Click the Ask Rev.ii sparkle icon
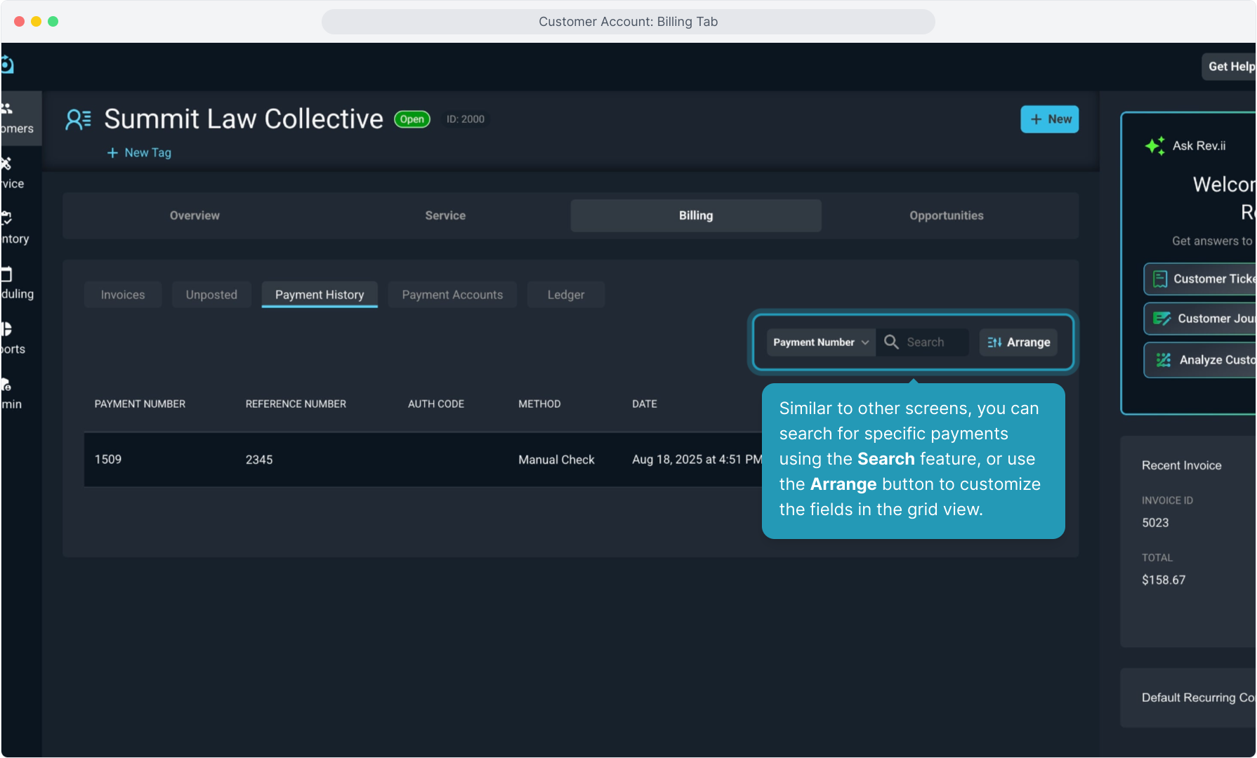Screen dimensions: 1257x758 1154,146
